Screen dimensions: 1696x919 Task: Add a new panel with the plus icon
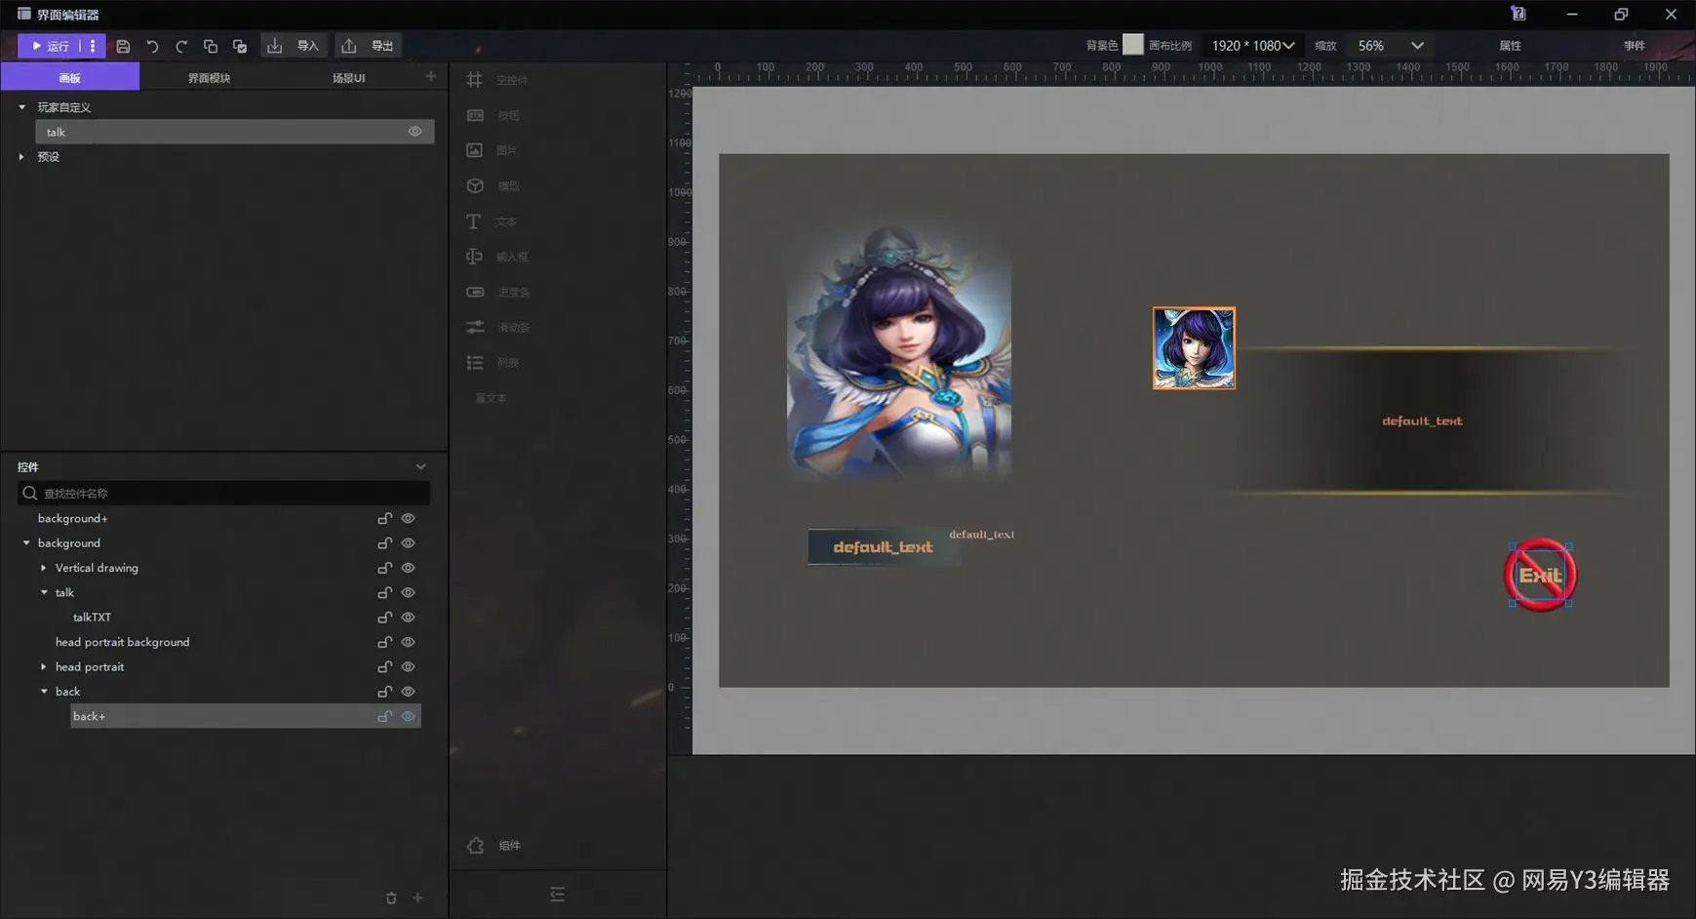(431, 76)
